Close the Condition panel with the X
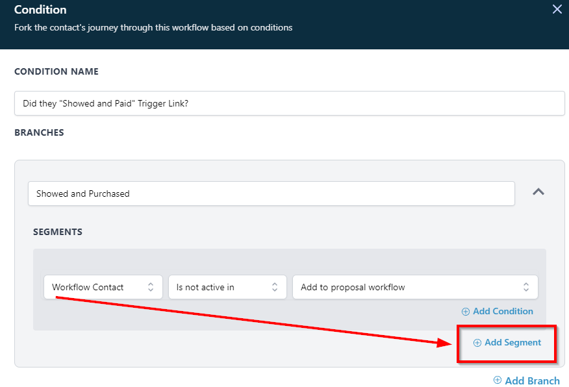This screenshot has height=387, width=569. coord(557,9)
